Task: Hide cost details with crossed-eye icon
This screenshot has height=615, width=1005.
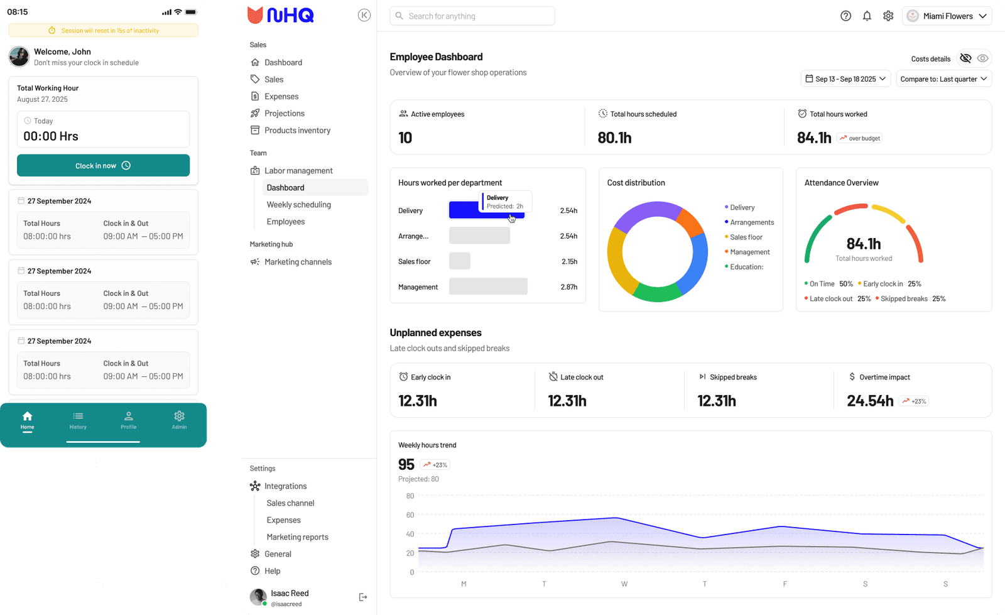Action: point(965,58)
